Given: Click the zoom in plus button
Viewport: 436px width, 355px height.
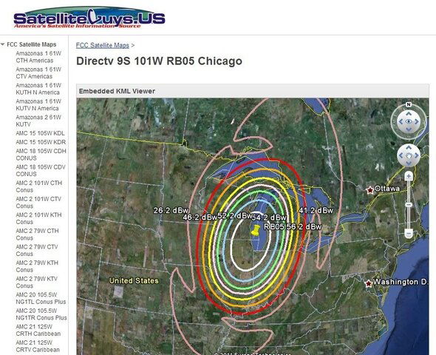Looking at the screenshot, I should point(409,176).
